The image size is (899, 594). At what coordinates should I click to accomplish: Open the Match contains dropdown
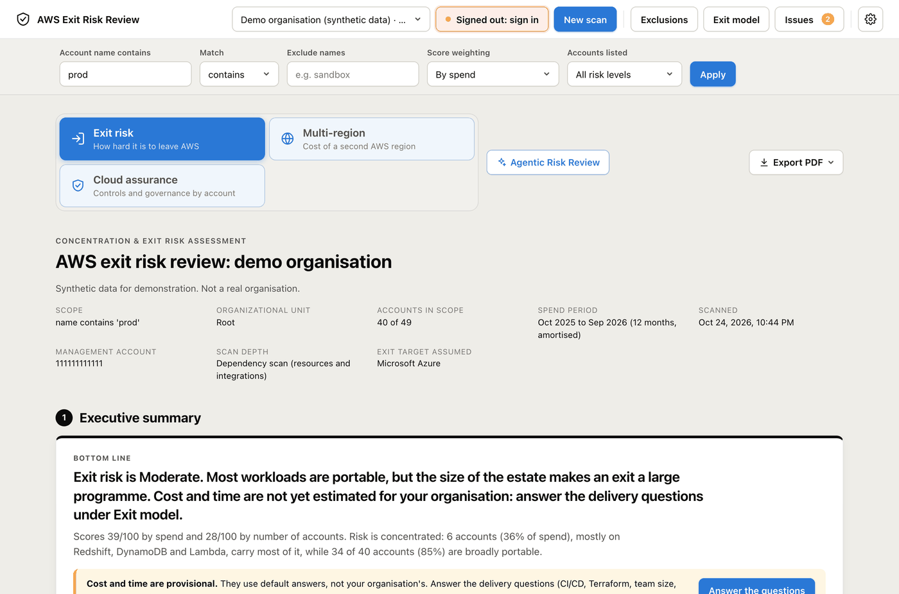(239, 74)
